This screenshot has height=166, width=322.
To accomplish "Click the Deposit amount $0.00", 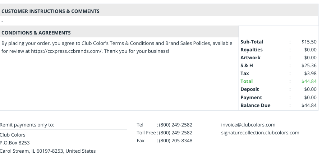I will click(x=310, y=89).
